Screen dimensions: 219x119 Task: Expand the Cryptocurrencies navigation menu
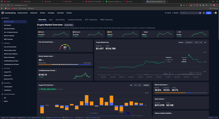tap(22, 13)
